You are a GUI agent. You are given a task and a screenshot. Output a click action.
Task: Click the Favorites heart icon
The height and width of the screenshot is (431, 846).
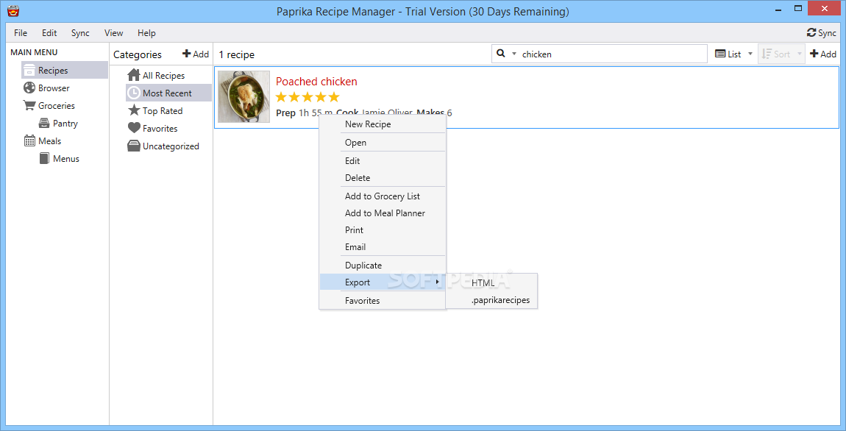tap(133, 129)
